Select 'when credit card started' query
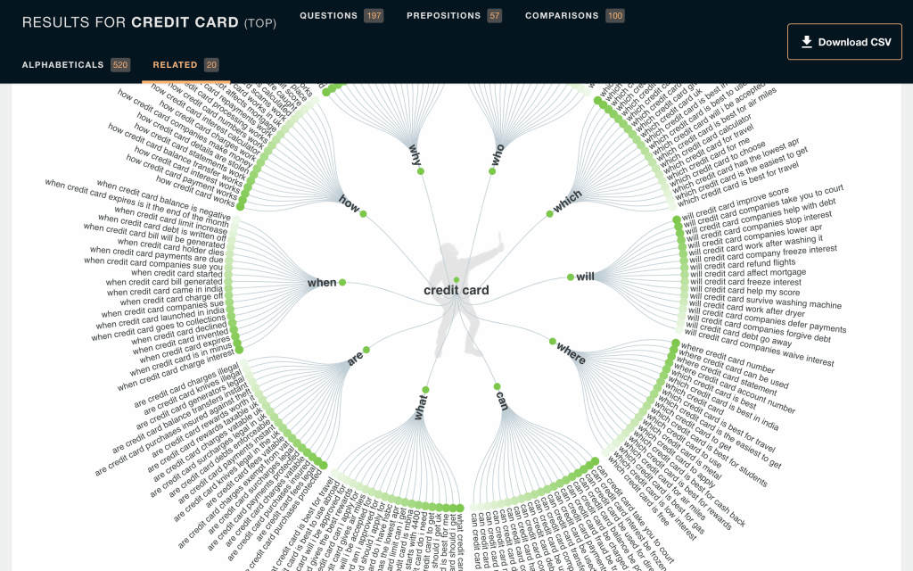 pos(177,273)
